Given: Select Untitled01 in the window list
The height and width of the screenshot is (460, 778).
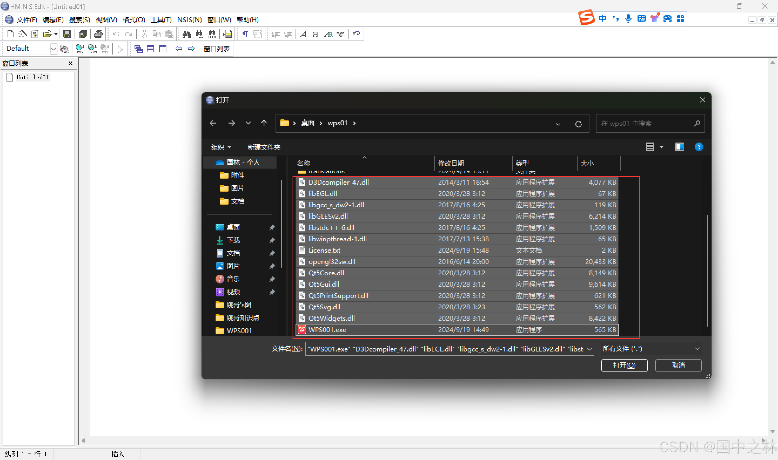Looking at the screenshot, I should [32, 77].
